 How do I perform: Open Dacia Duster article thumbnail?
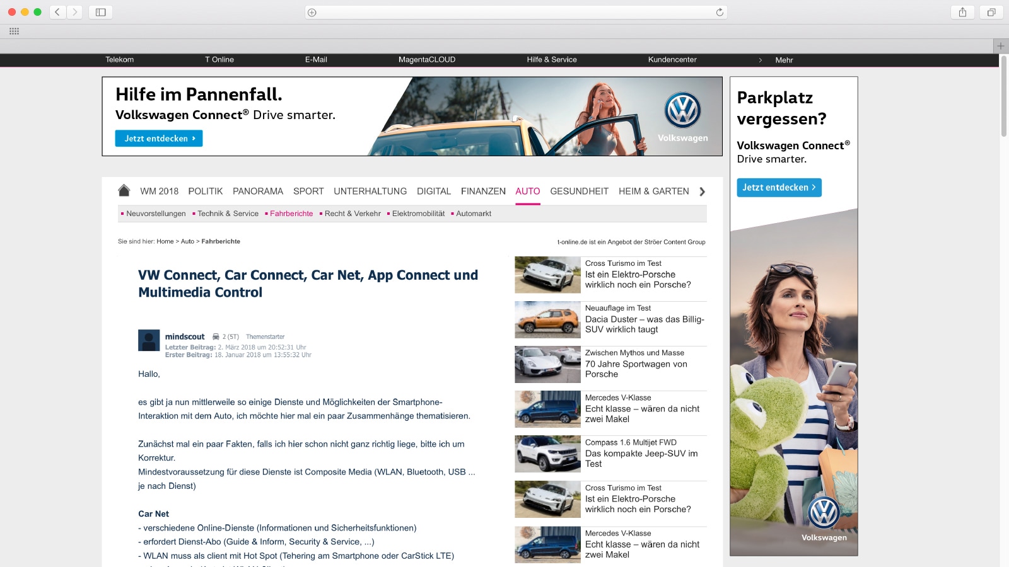click(x=547, y=319)
